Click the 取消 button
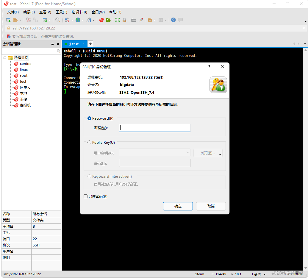The height and width of the screenshot is (278, 308). pos(211,206)
